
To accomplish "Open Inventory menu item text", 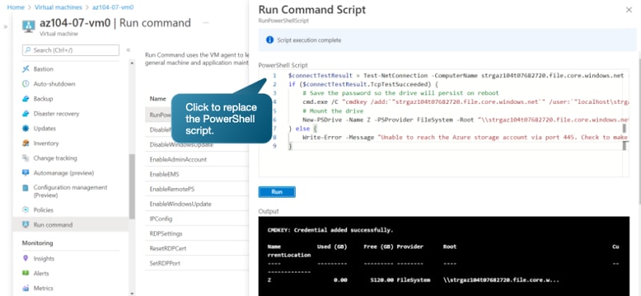I will (46, 143).
